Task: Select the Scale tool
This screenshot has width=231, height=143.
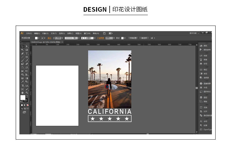Action: pyautogui.click(x=27, y=68)
